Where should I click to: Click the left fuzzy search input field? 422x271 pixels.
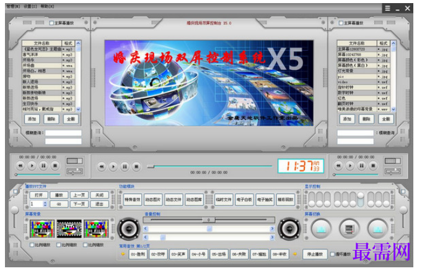(x=63, y=133)
